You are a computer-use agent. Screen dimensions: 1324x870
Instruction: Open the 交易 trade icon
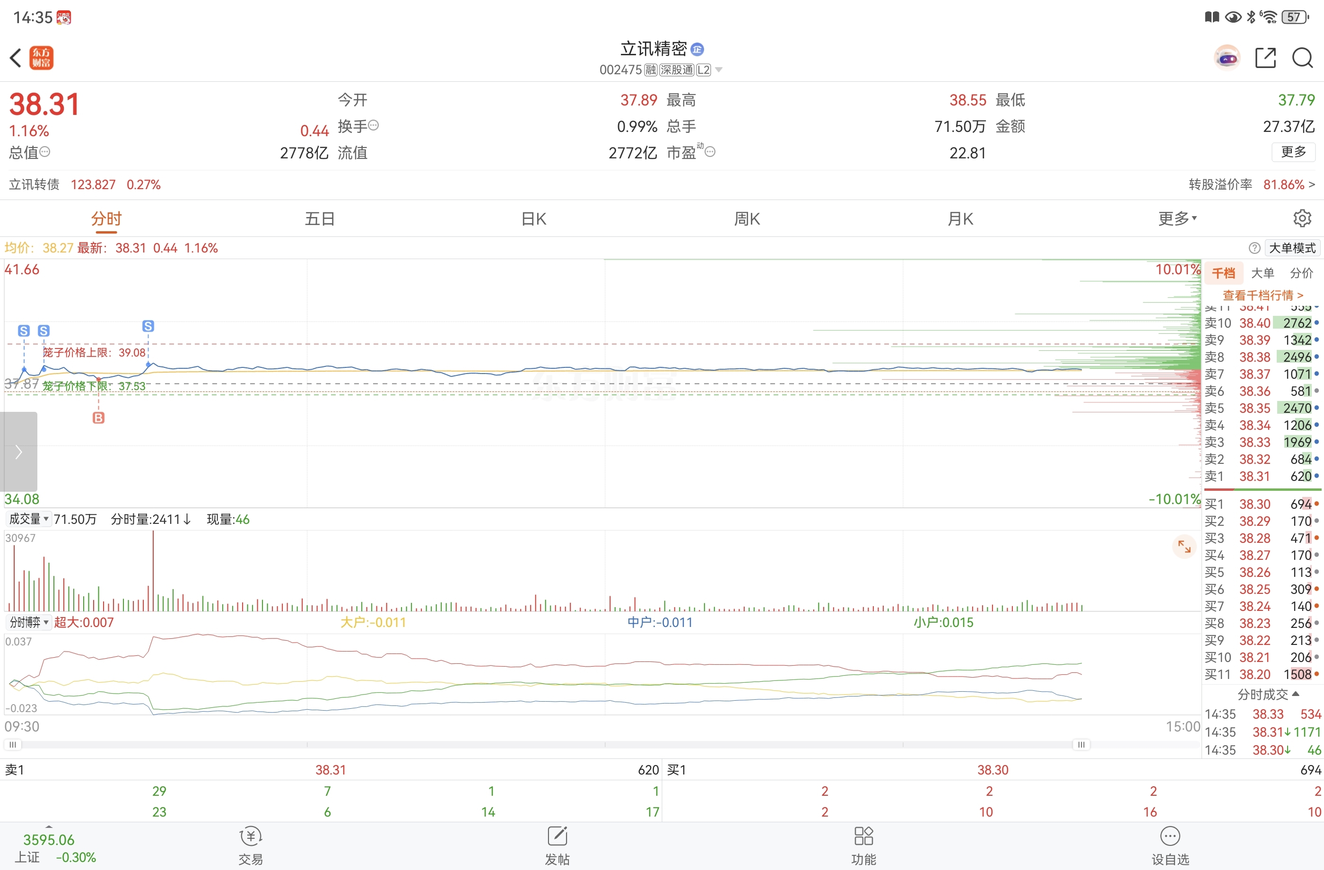click(251, 846)
